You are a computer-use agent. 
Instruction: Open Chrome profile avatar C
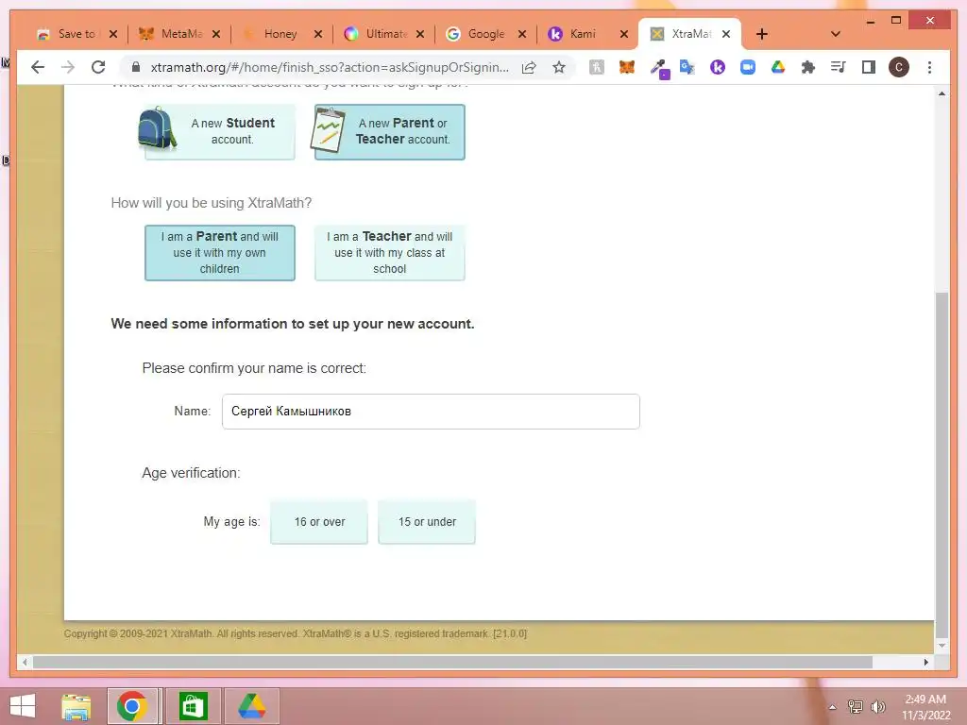899,67
